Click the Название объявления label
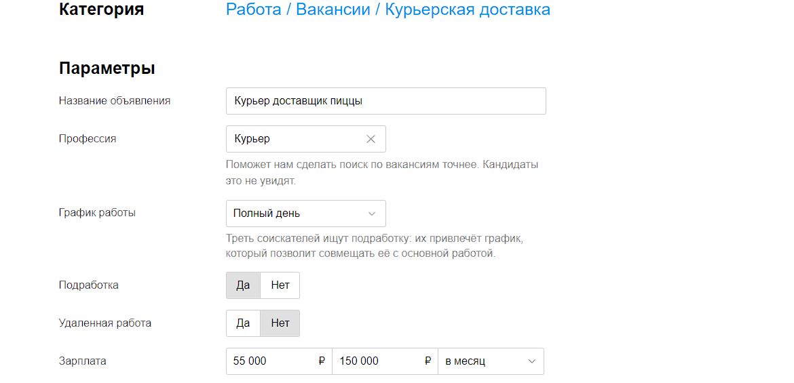 (x=115, y=101)
